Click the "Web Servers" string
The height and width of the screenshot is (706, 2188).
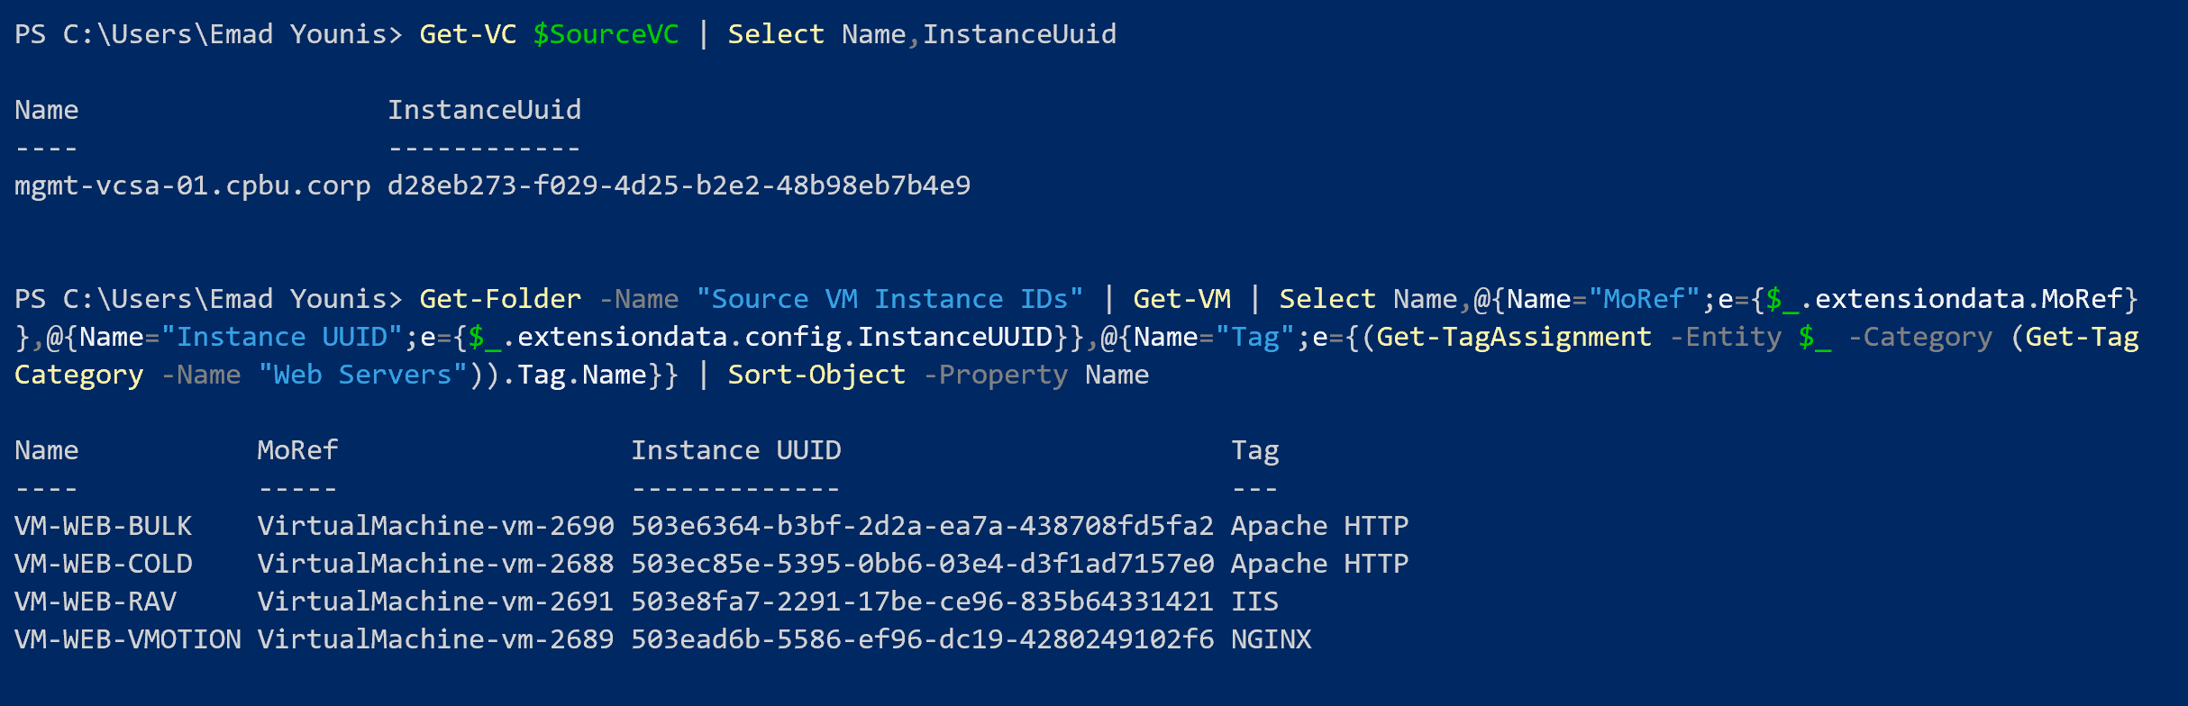(x=362, y=375)
